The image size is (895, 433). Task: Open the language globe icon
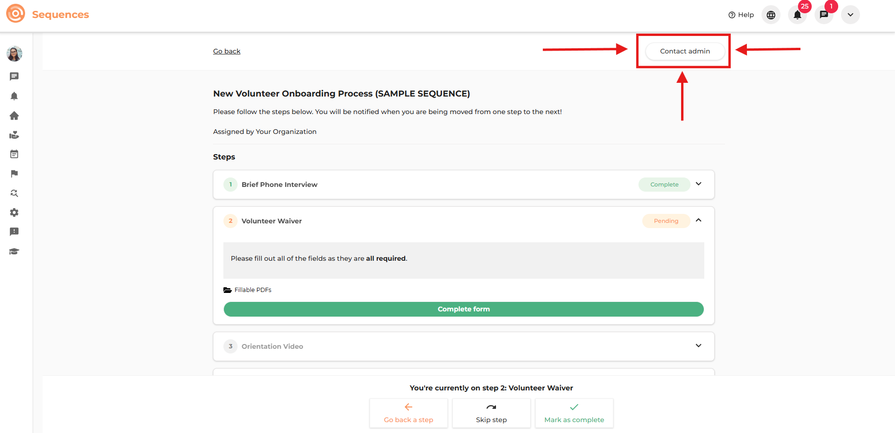pos(771,15)
